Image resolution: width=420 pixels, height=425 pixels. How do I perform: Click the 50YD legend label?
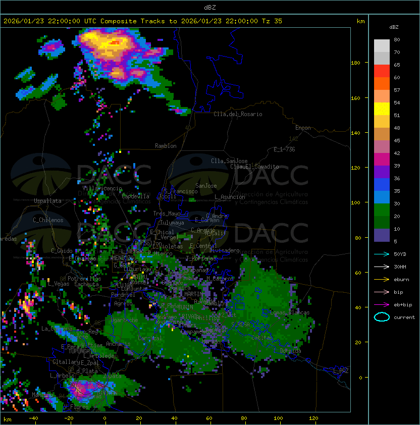coord(400,254)
